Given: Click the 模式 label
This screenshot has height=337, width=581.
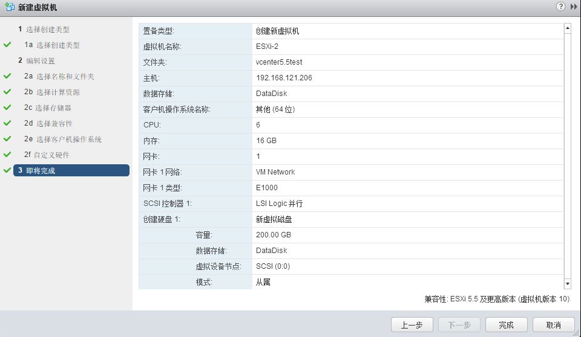Looking at the screenshot, I should pyautogui.click(x=204, y=282).
